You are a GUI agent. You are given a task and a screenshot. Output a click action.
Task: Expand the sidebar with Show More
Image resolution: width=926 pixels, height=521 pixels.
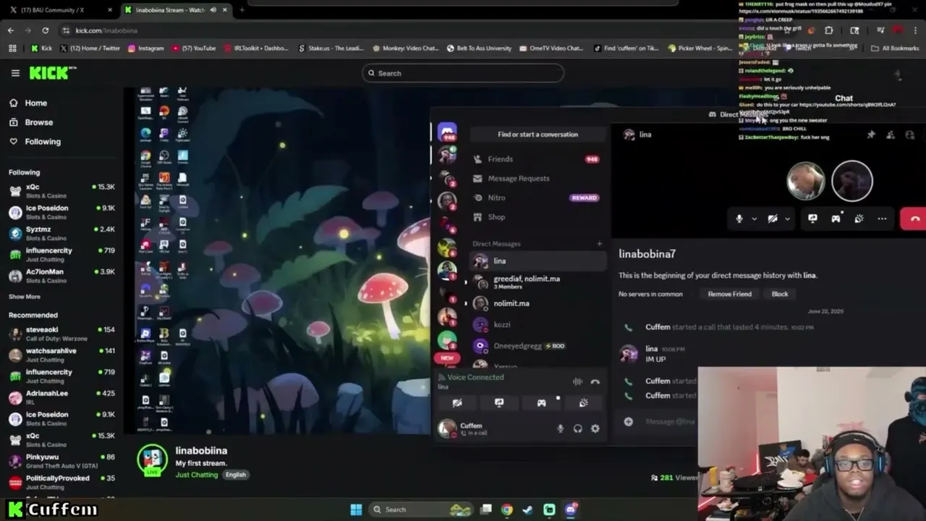tap(25, 297)
